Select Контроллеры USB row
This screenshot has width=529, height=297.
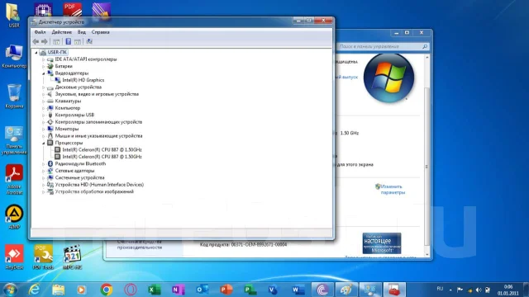[74, 115]
